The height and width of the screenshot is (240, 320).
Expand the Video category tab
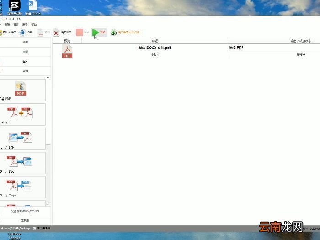[x=25, y=42]
